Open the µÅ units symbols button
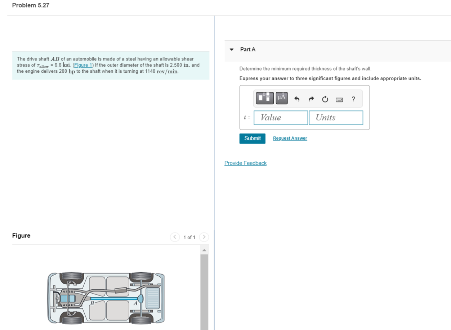Image resolution: width=451 pixels, height=330 pixels. (x=282, y=98)
